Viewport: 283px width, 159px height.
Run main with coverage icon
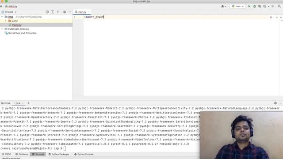tap(260, 6)
